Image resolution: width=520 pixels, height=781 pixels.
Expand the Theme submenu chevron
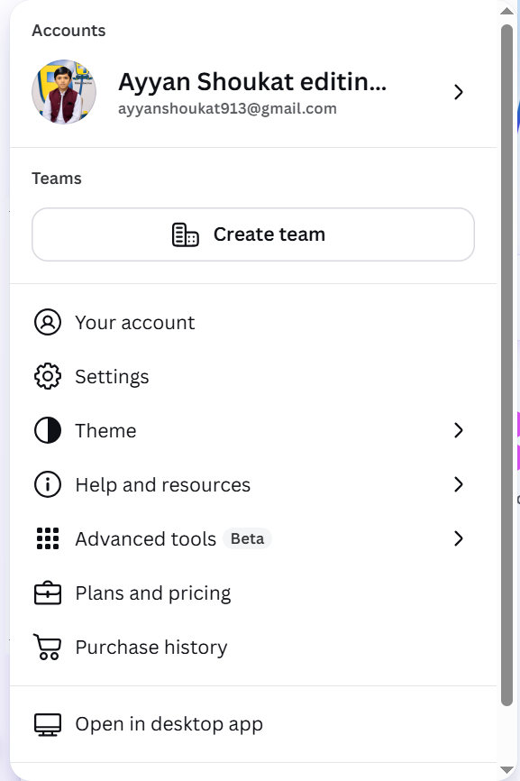459,430
